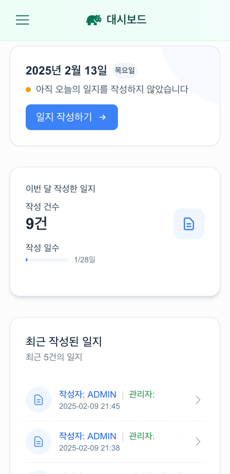Click the 관리자 link on the second entry
This screenshot has width=230, height=474.
click(141, 436)
